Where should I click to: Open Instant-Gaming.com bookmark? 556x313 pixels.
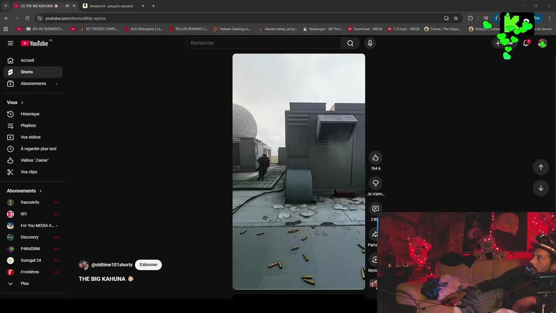tap(232, 29)
